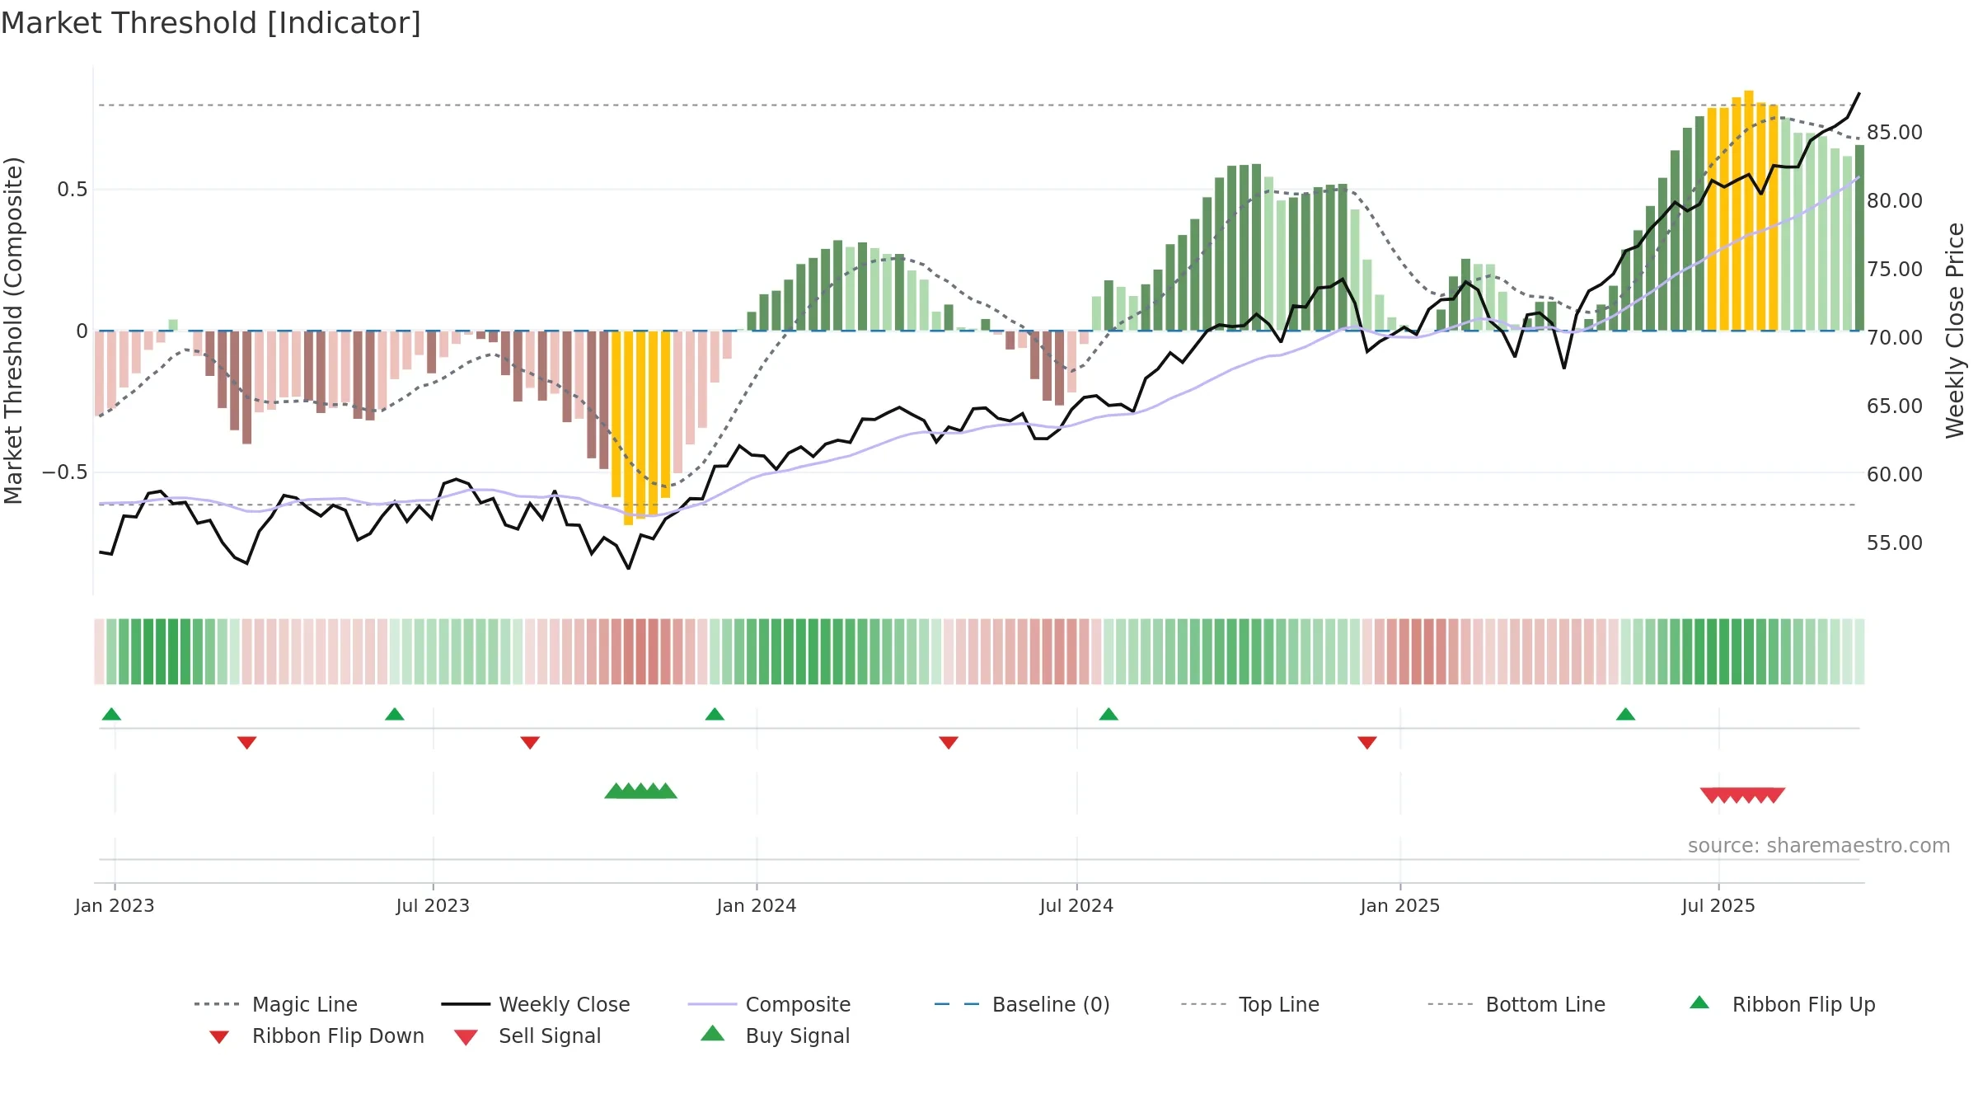
Task: Click the green flip-up triangle near June 2023
Action: 395,714
